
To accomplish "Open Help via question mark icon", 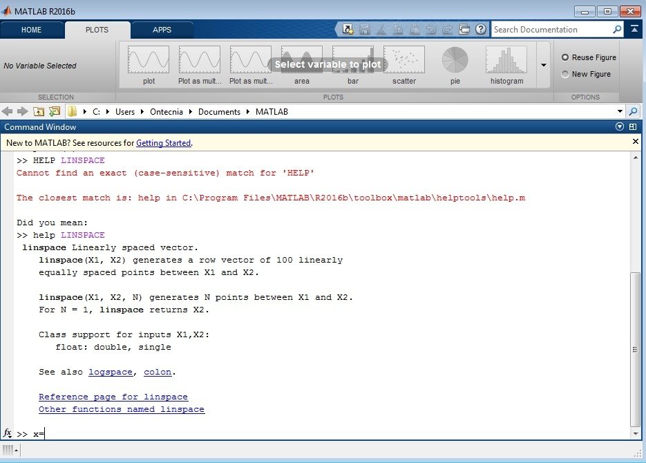I will pyautogui.click(x=481, y=29).
